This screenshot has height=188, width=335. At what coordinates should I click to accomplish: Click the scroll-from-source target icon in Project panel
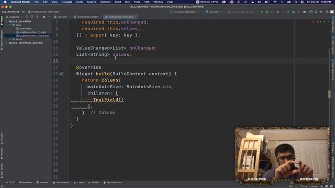(x=27, y=17)
